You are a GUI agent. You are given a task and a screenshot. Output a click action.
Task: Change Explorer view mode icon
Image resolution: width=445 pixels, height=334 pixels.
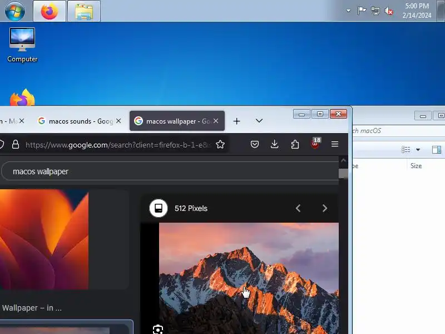pos(406,149)
